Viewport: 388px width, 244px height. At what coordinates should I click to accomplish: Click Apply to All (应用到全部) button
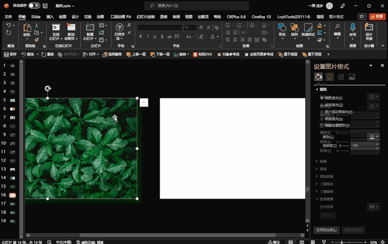[326, 230]
